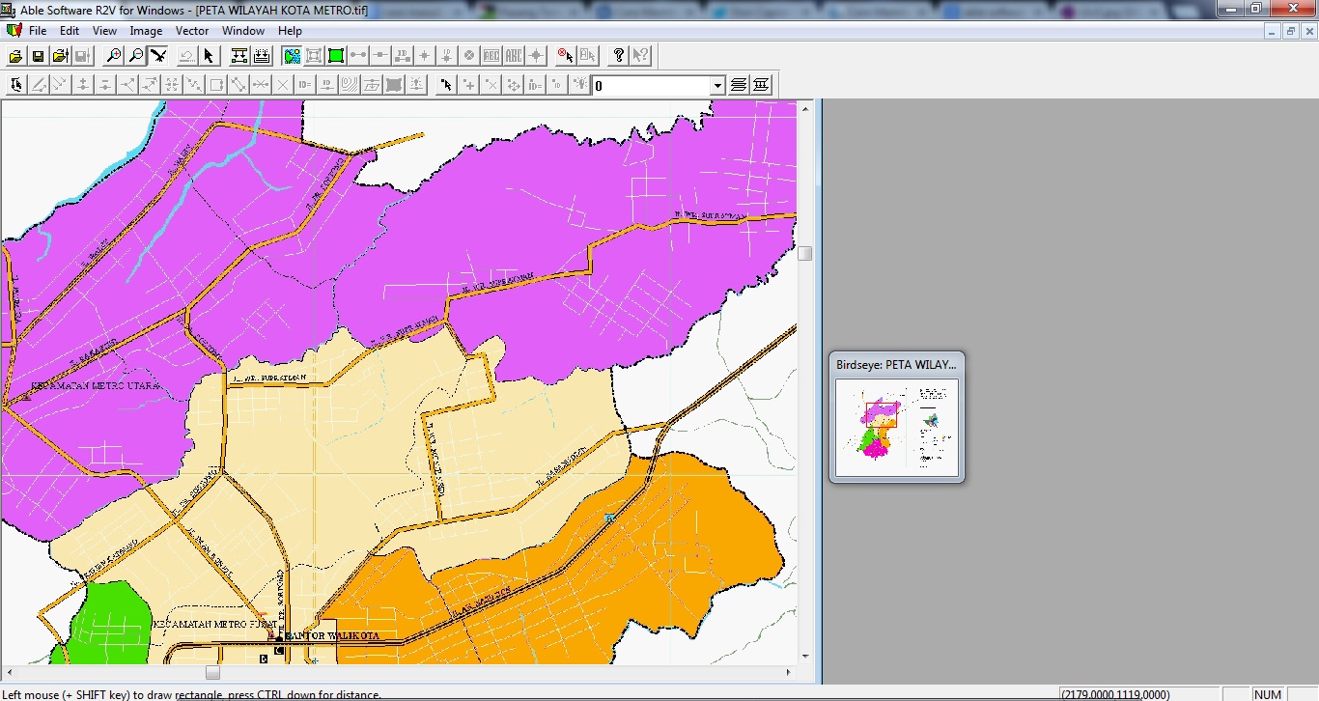Click the arrow pointer tool in top toolbar

point(210,56)
